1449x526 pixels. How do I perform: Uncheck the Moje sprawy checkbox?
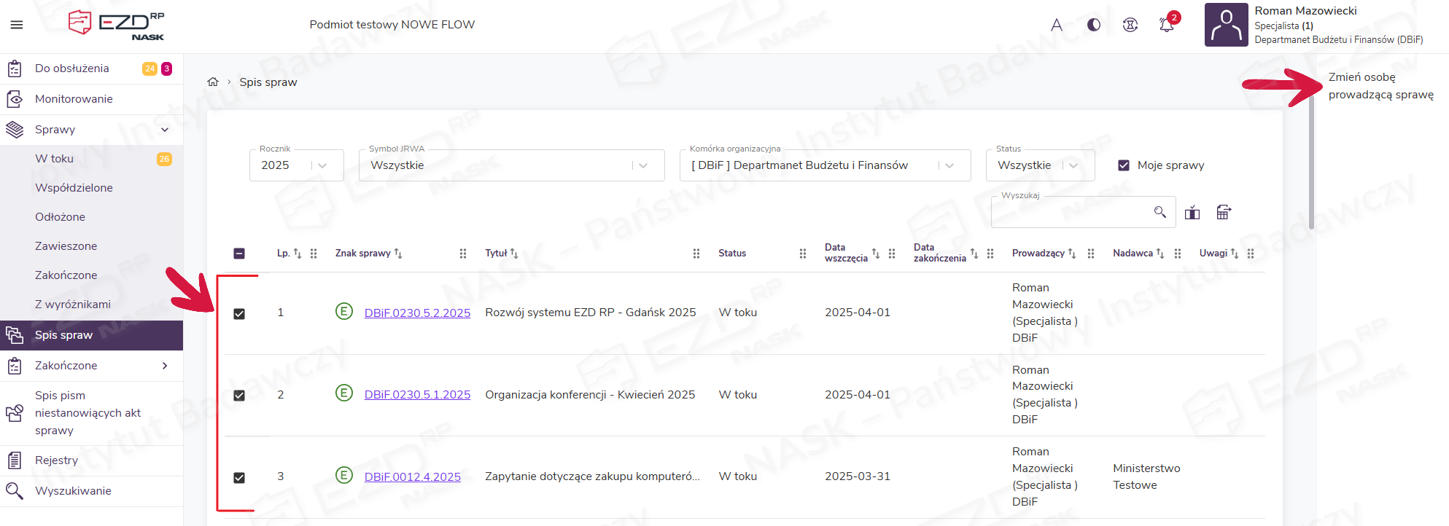point(1124,165)
